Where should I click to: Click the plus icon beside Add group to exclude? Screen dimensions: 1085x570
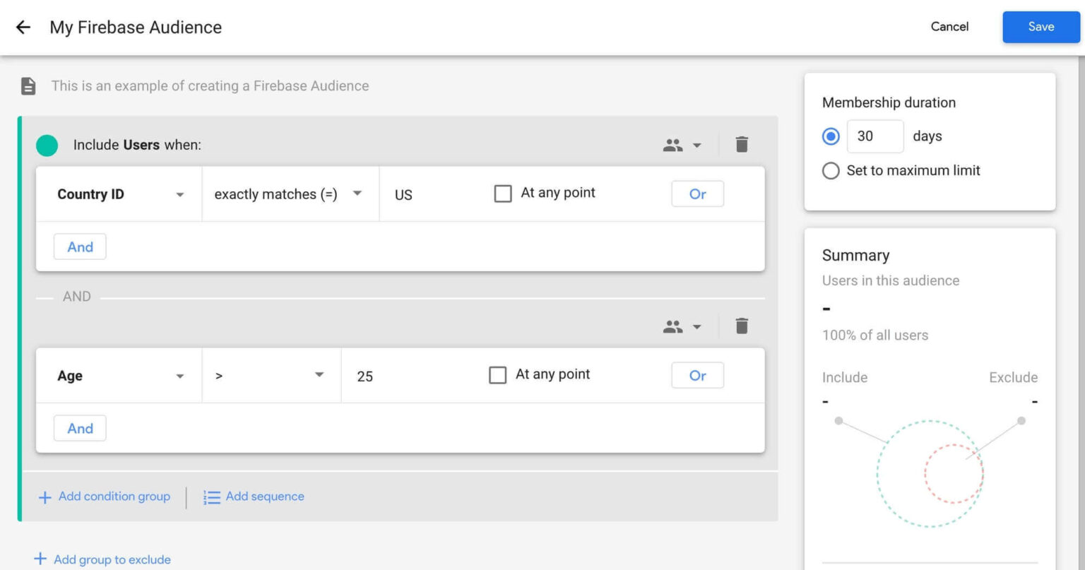[40, 559]
